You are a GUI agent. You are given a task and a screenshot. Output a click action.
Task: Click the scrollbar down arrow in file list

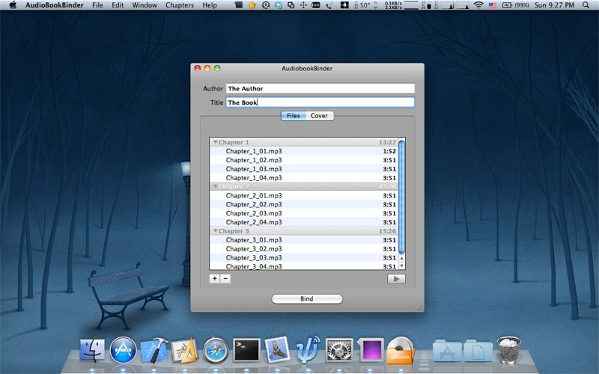click(401, 266)
